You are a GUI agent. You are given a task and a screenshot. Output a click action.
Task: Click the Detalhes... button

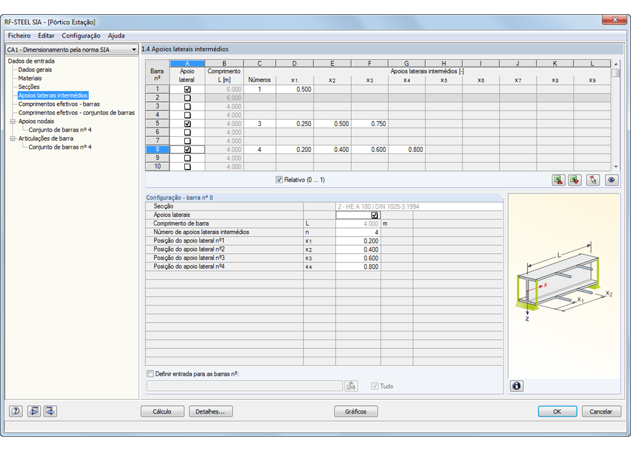pos(211,412)
